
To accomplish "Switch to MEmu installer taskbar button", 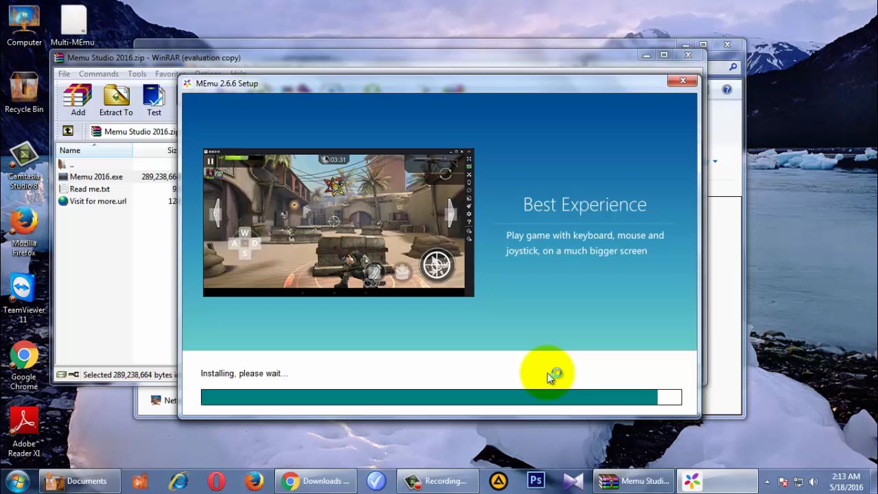I will coord(717,481).
